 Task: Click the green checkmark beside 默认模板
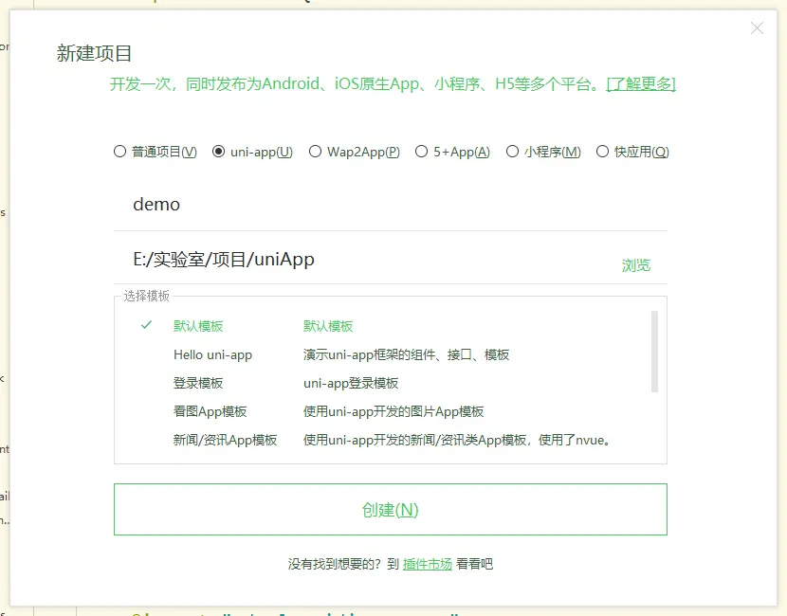click(x=146, y=325)
